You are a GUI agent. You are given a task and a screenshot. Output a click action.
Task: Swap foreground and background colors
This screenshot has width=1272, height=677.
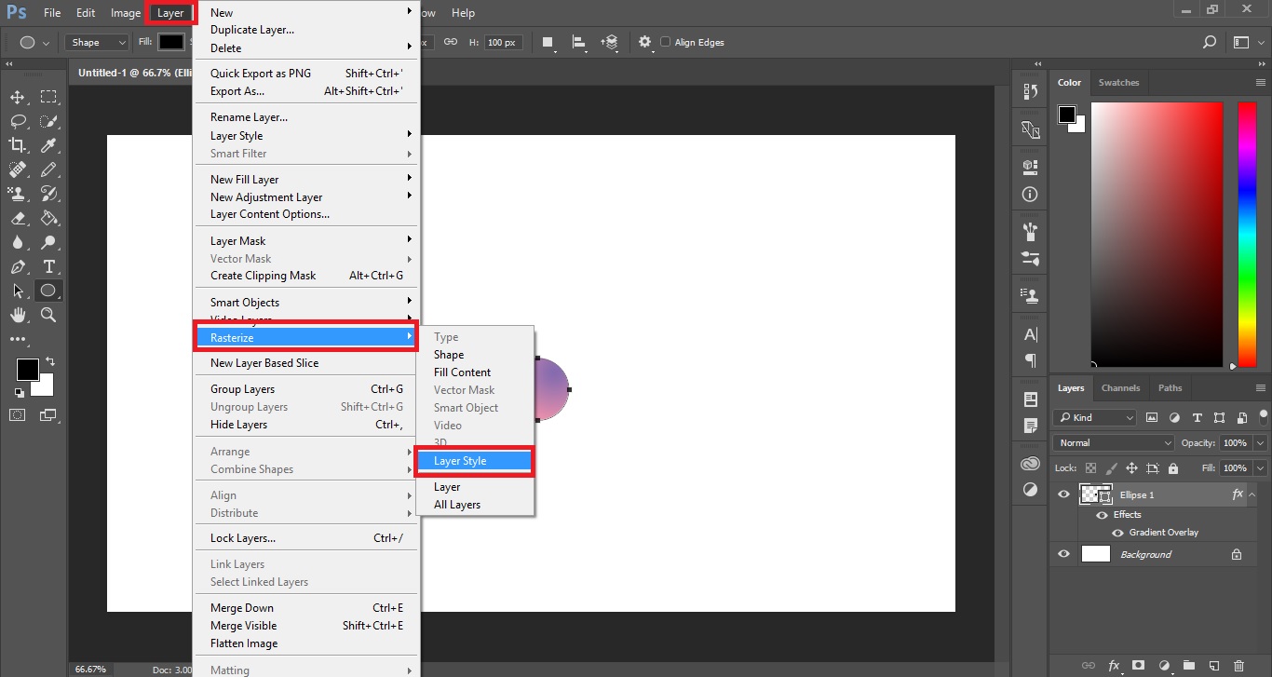[x=50, y=361]
